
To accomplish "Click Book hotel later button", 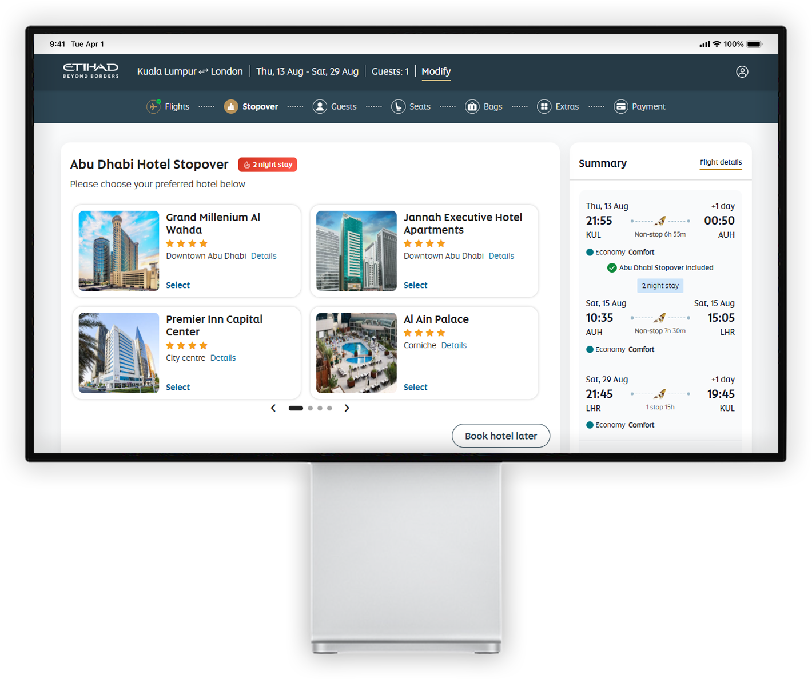I will pyautogui.click(x=501, y=436).
